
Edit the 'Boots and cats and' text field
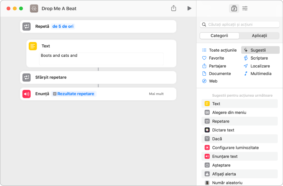tap(101, 59)
